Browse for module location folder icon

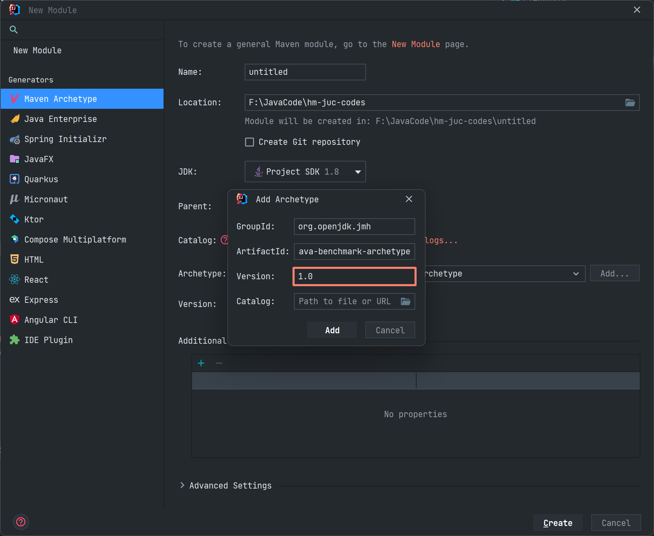(x=630, y=103)
